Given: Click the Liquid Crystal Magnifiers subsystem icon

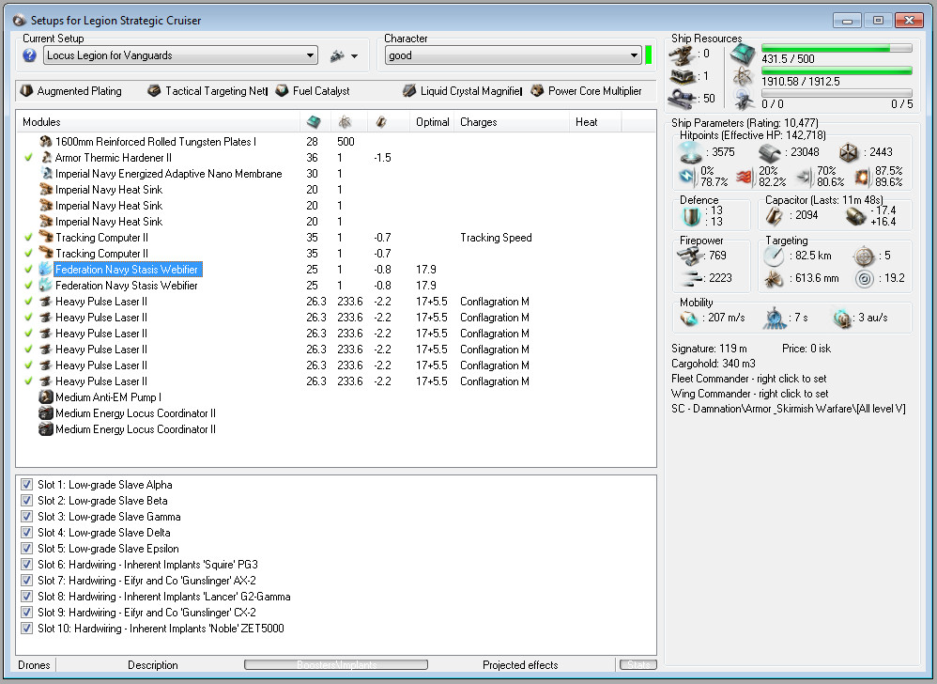Looking at the screenshot, I should (x=409, y=91).
